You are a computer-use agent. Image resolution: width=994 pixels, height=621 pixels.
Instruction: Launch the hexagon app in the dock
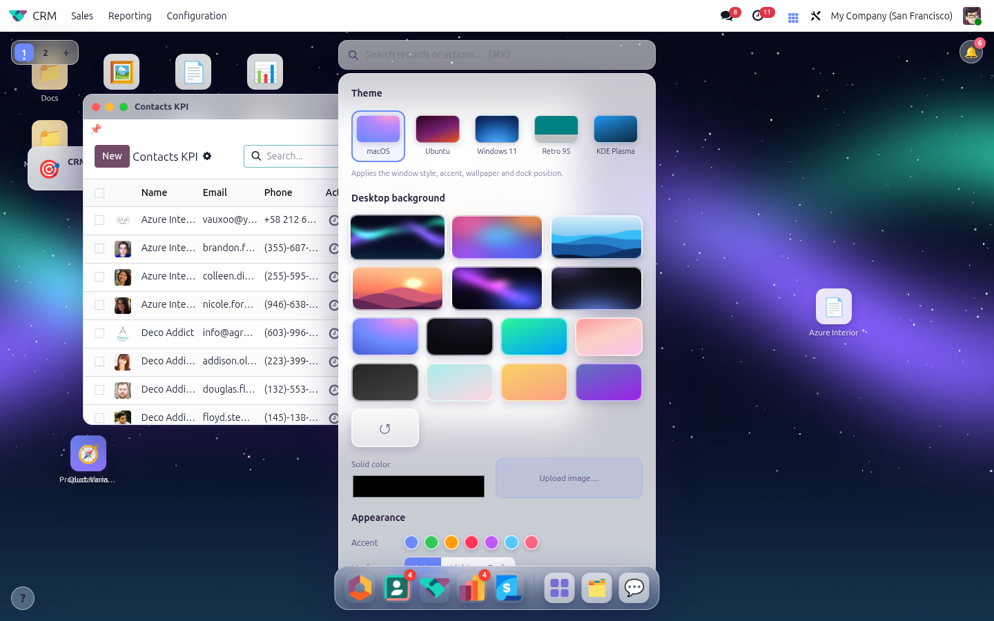(x=360, y=588)
